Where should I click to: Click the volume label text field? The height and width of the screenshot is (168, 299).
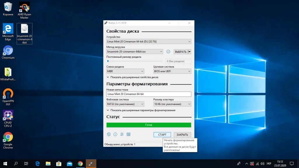coord(149,94)
